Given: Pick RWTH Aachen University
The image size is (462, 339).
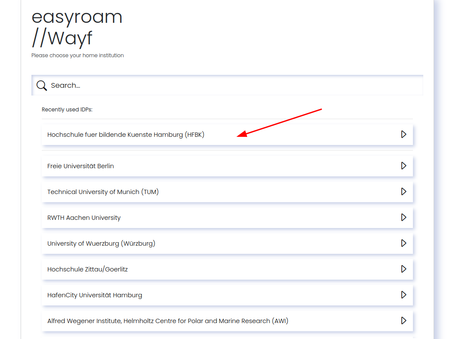Looking at the screenshot, I should click(x=227, y=218).
